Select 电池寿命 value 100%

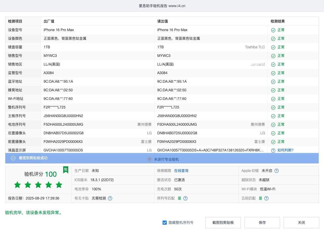pos(96,189)
